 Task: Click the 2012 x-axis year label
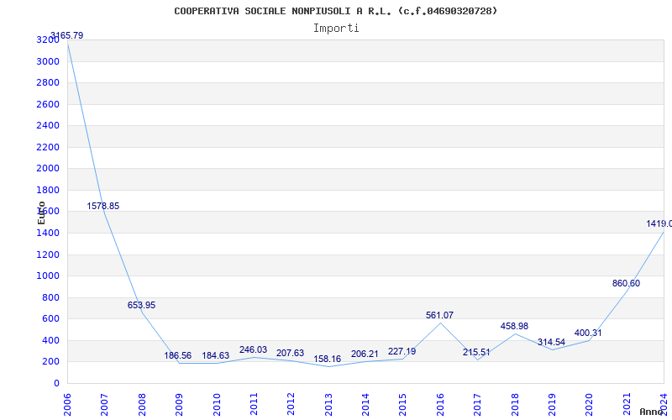(x=291, y=405)
